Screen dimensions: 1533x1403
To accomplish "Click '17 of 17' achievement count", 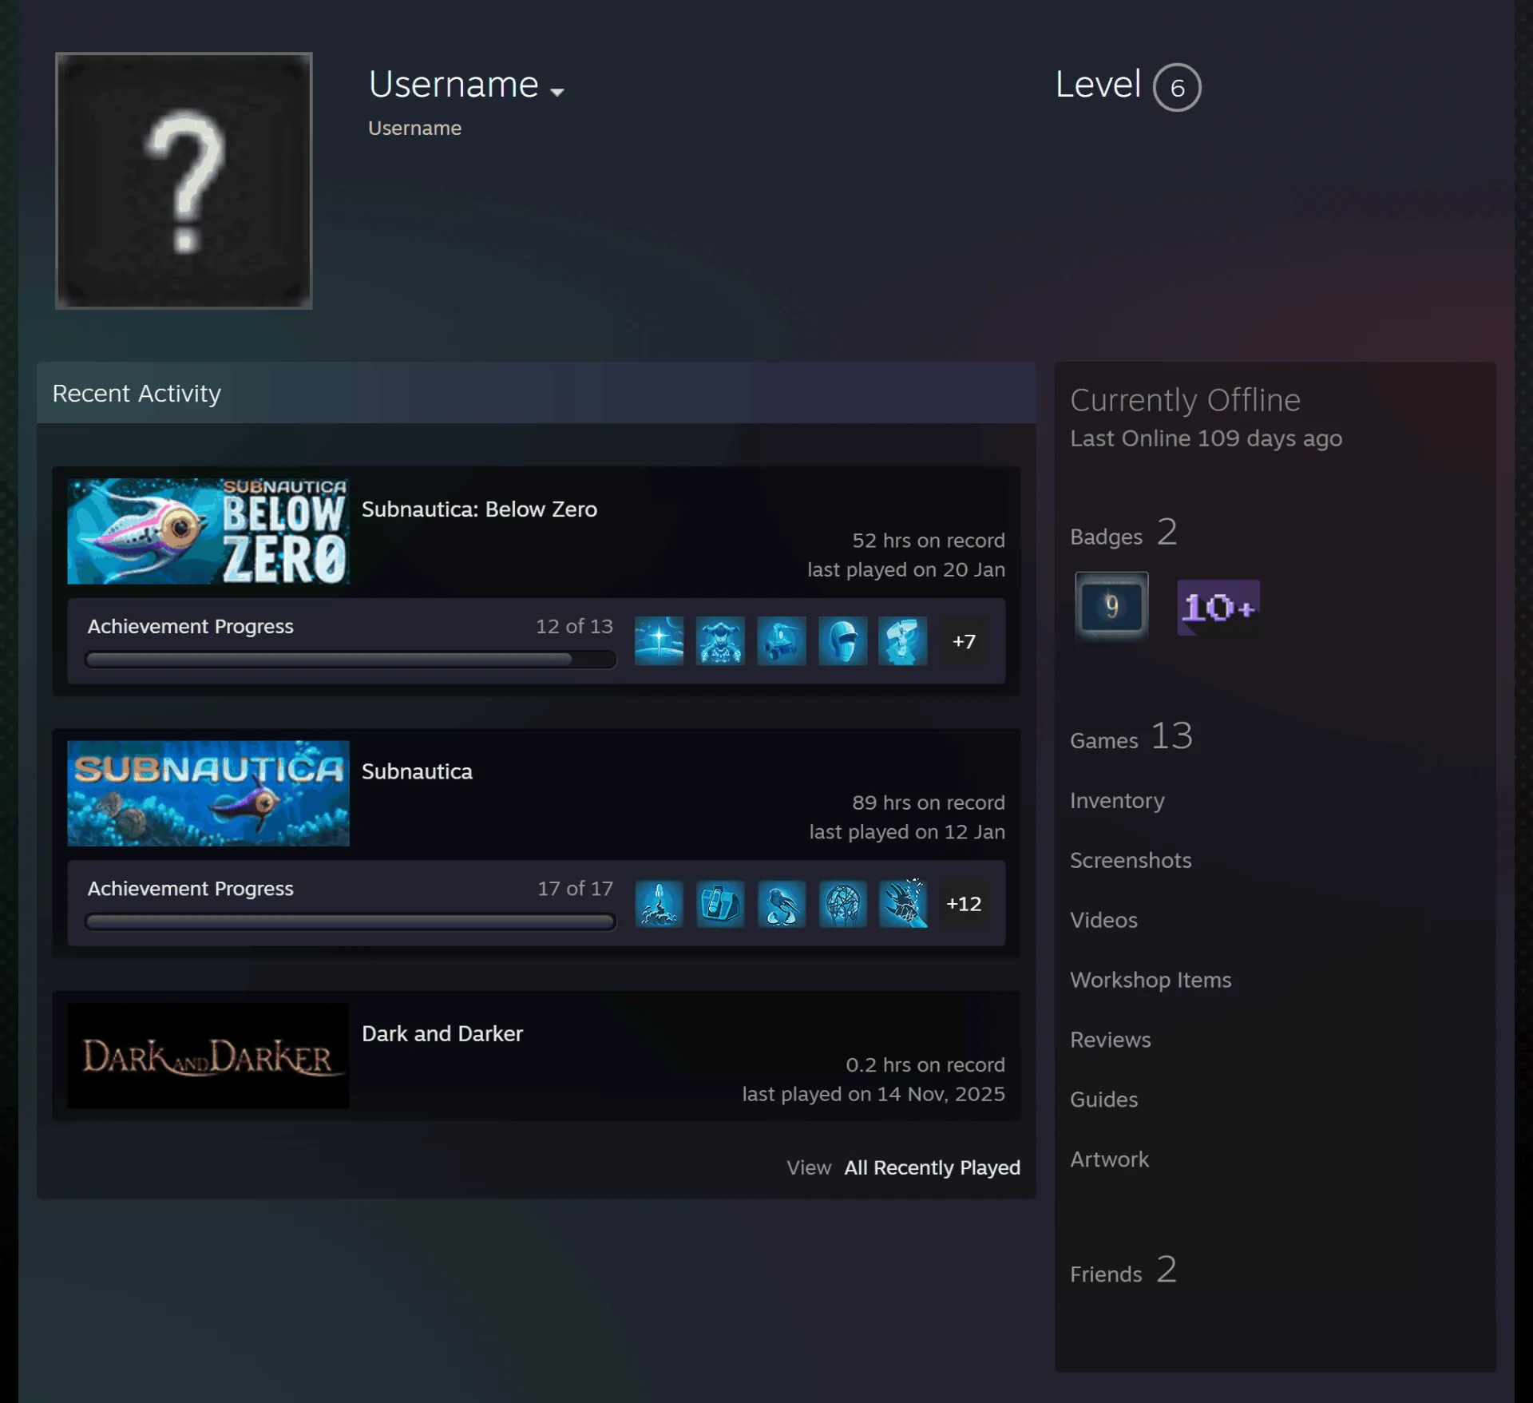I will click(575, 888).
